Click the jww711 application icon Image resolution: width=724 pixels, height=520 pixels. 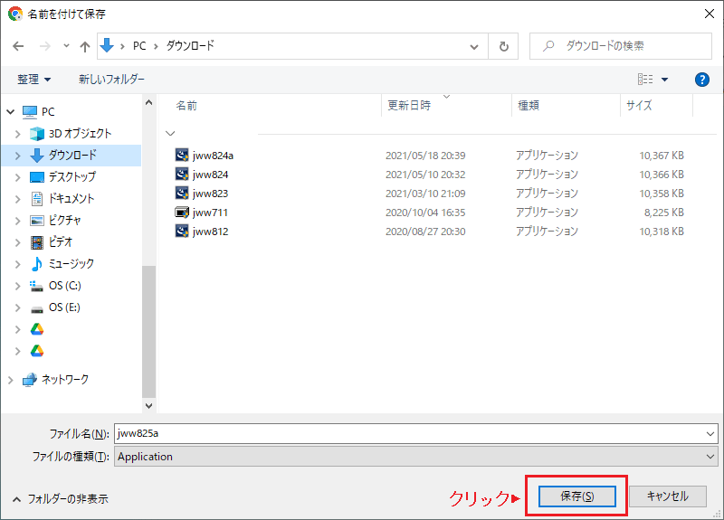click(x=182, y=213)
